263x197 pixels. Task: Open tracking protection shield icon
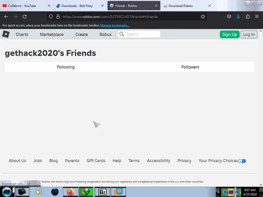[51, 17]
